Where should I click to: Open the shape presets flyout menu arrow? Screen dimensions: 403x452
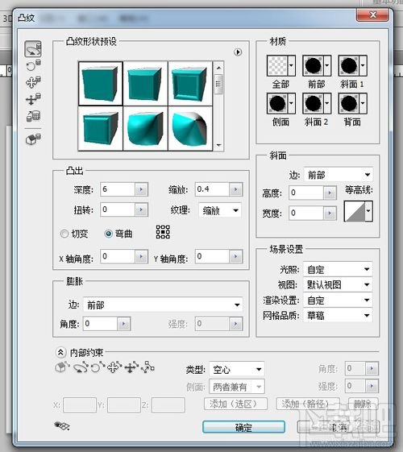tap(238, 52)
